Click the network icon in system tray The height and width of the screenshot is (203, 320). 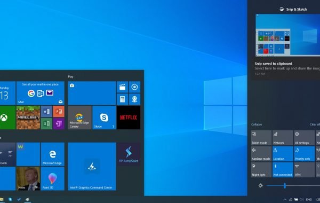click(291, 199)
